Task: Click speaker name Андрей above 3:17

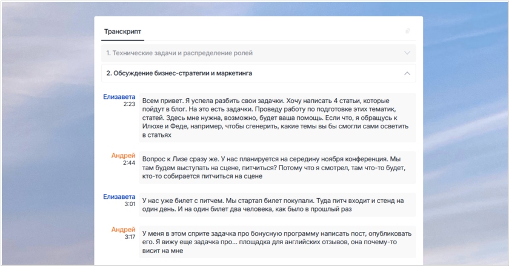Action: pos(124,230)
